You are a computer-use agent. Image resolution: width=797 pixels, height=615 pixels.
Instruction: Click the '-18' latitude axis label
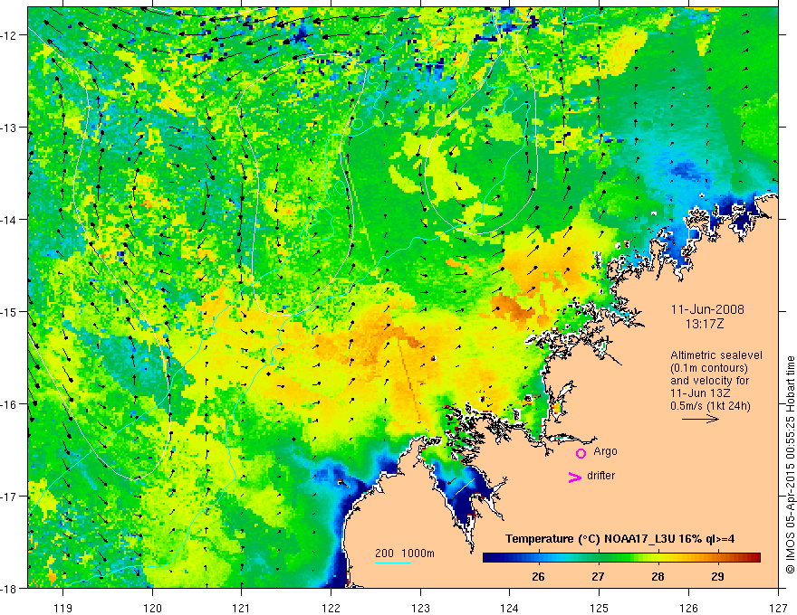tap(9, 588)
